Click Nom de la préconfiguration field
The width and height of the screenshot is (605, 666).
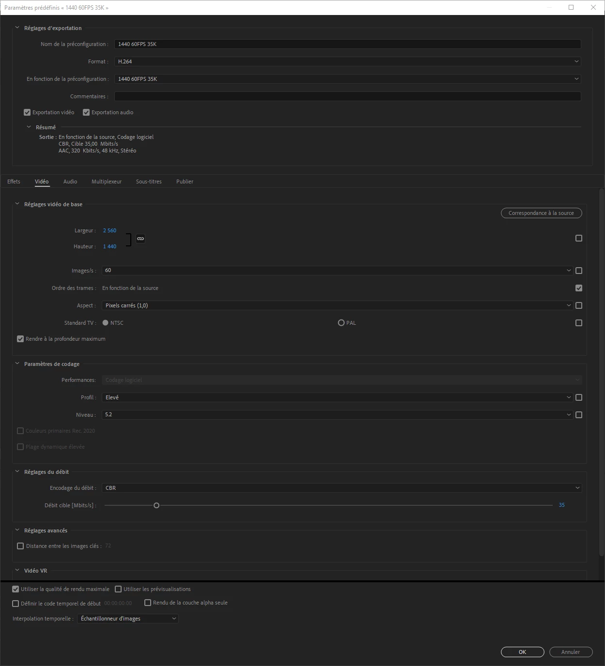point(347,44)
